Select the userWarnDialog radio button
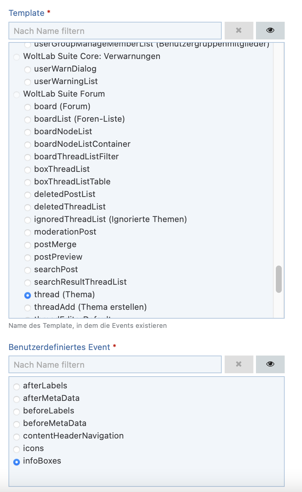 click(28, 69)
